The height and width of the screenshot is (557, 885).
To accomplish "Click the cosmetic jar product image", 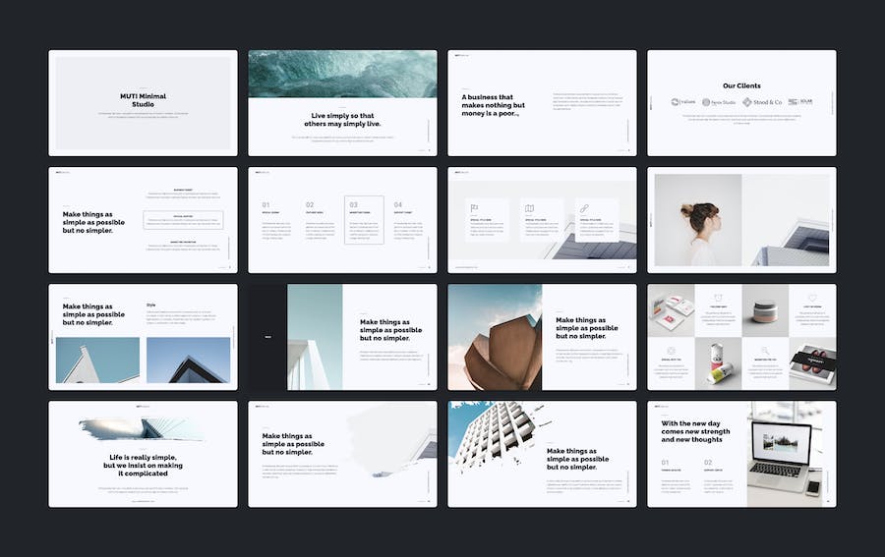I will [x=765, y=310].
